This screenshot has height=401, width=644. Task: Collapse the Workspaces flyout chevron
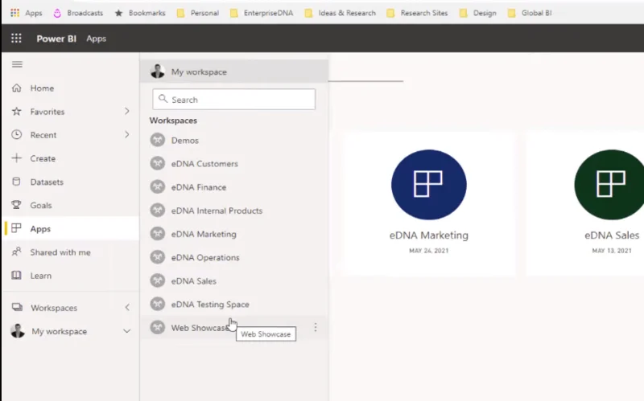pos(127,307)
